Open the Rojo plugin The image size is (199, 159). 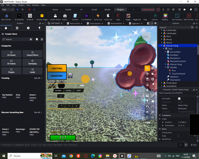pos(118,17)
